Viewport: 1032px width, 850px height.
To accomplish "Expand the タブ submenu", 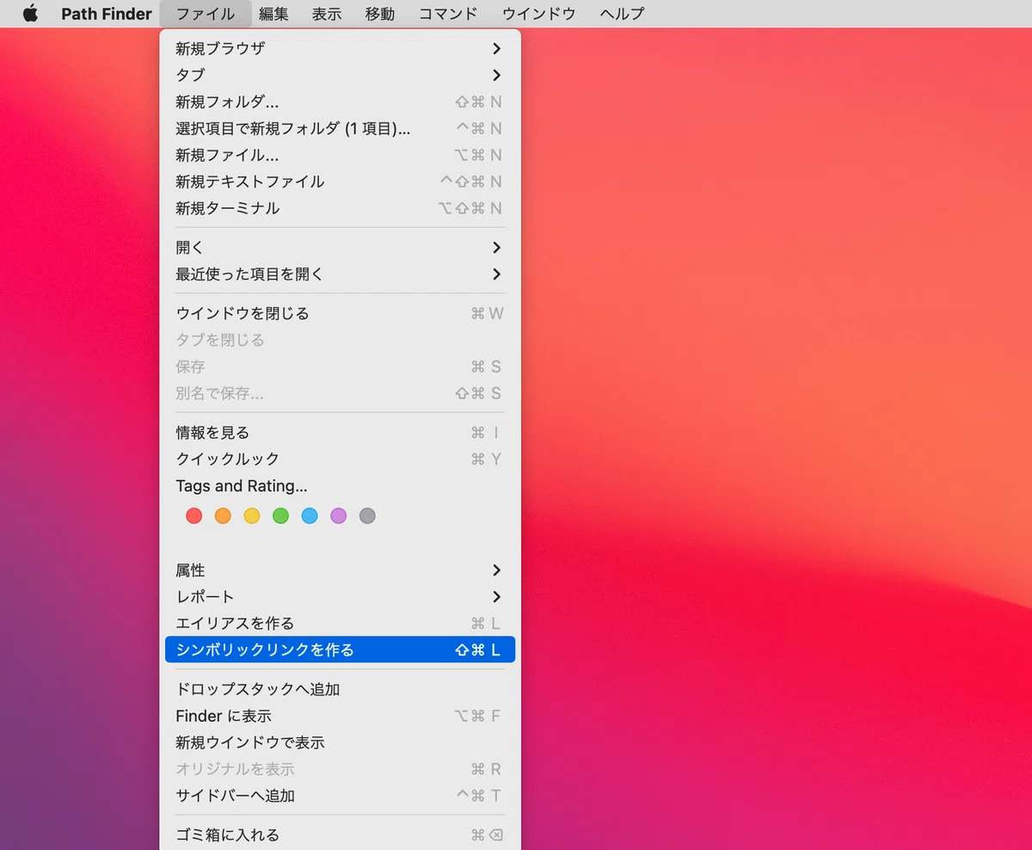I will pyautogui.click(x=340, y=75).
